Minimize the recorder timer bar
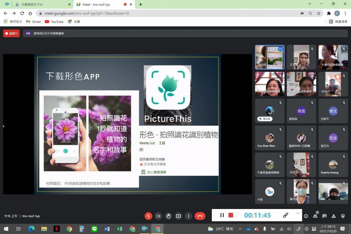Screen dimensions: 351x234 click(x=298, y=213)
